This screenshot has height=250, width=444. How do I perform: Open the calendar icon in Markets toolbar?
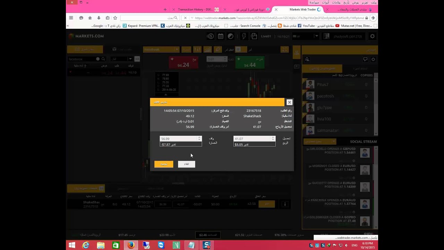pos(221,36)
